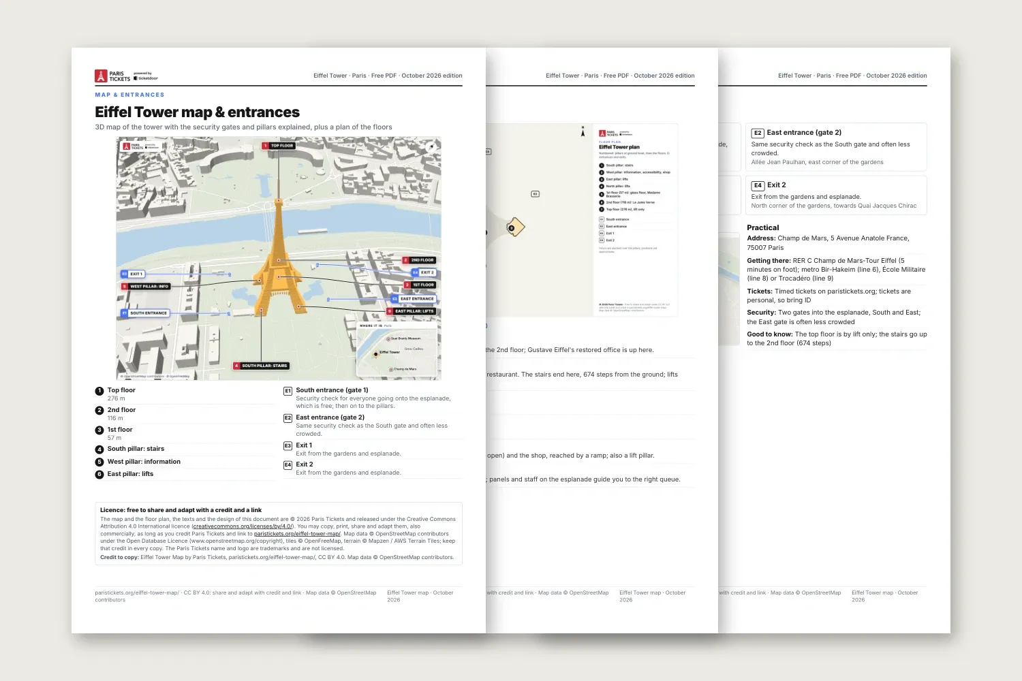This screenshot has width=1022, height=681.
Task: Select SOUTH PILLAR: STAIRS label on the map
Action: [262, 366]
